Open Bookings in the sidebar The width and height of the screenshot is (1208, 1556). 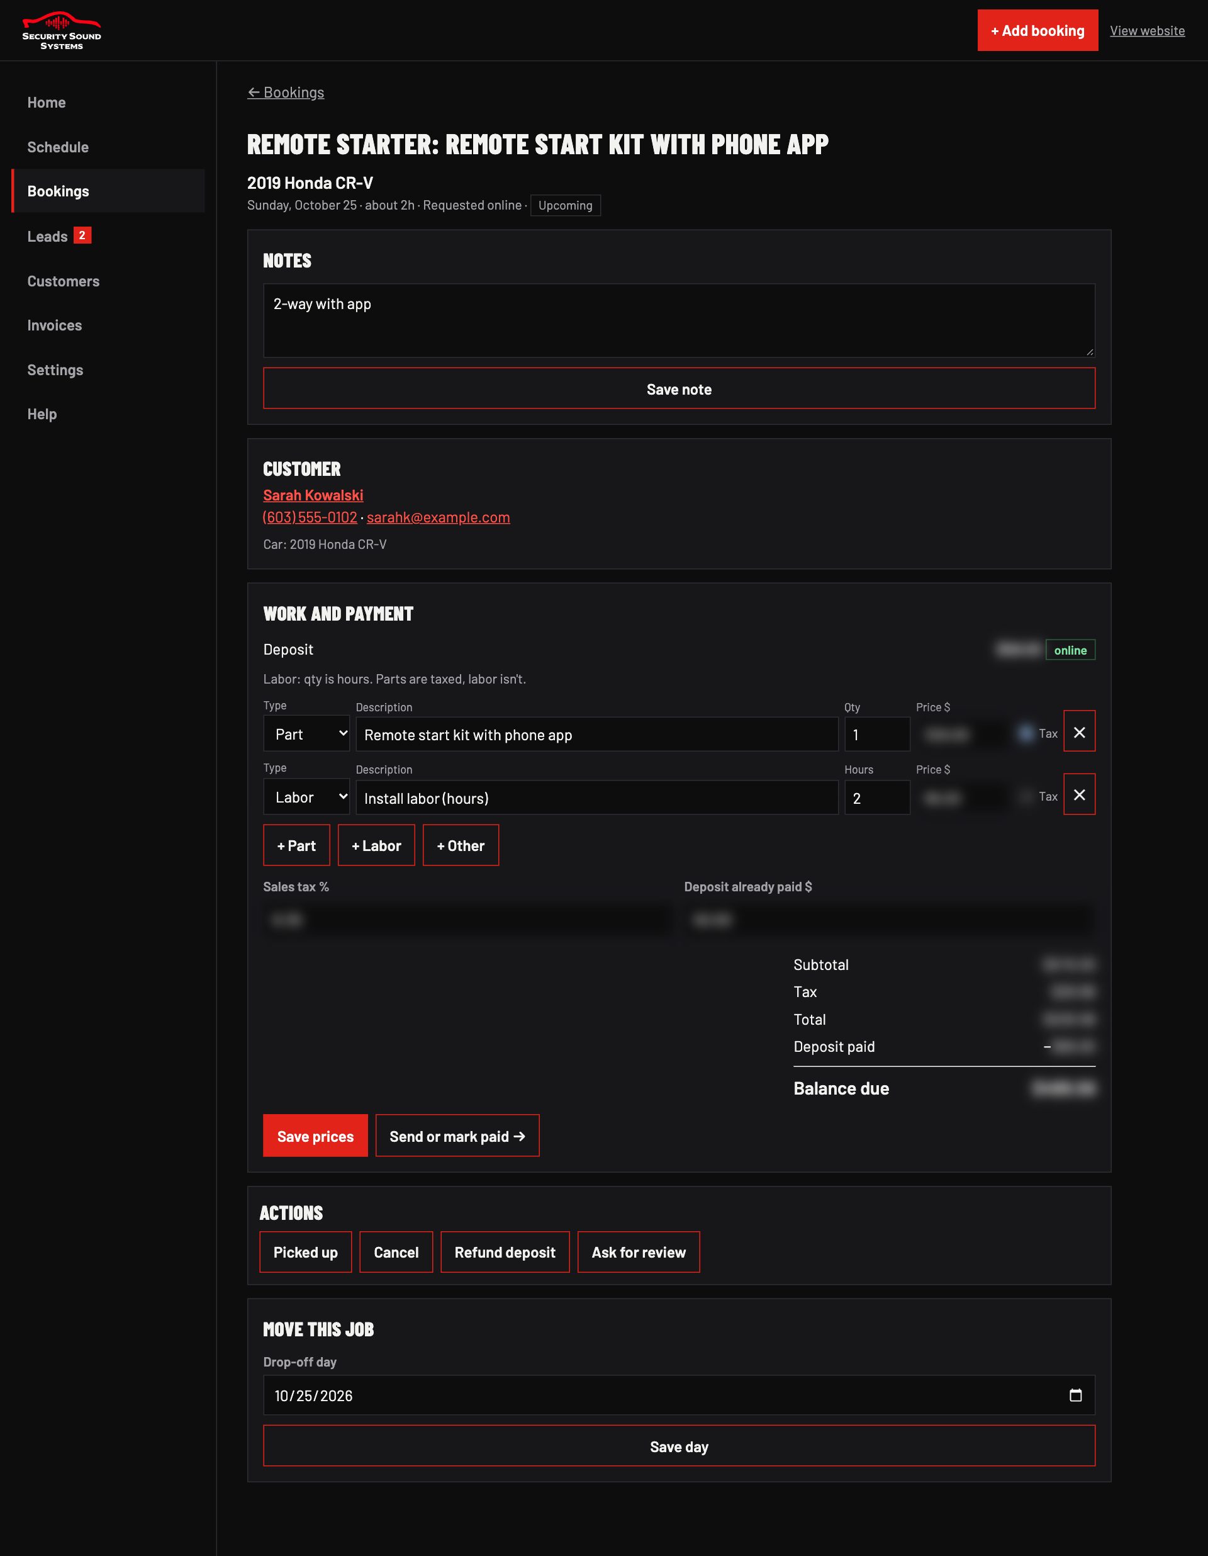pyautogui.click(x=108, y=191)
